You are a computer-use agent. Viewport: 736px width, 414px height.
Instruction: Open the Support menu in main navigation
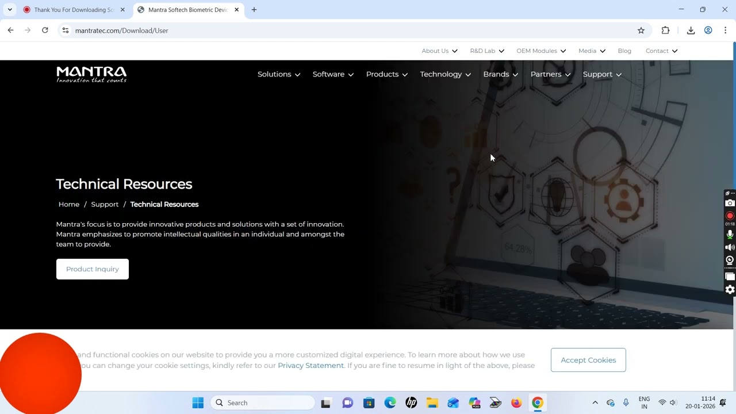click(x=602, y=74)
